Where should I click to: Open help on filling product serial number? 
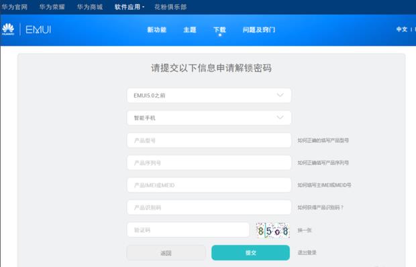pyautogui.click(x=323, y=163)
